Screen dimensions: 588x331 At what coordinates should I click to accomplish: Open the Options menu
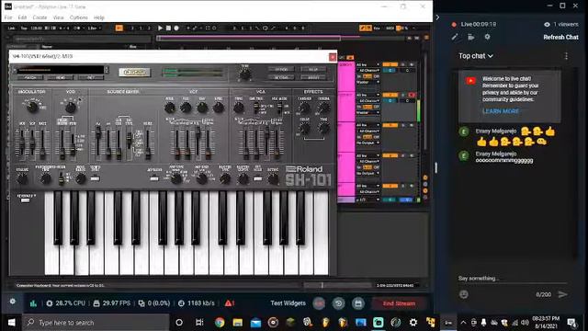click(x=78, y=17)
